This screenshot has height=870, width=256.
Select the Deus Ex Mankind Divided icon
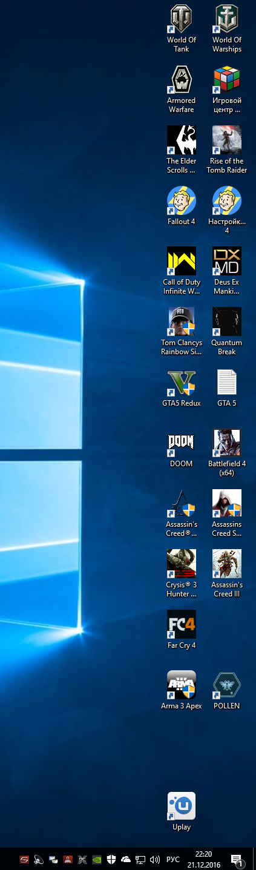(227, 261)
